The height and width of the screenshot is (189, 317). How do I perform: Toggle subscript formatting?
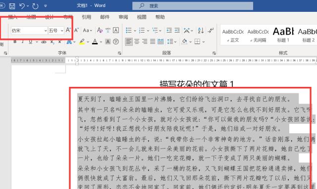(52, 42)
